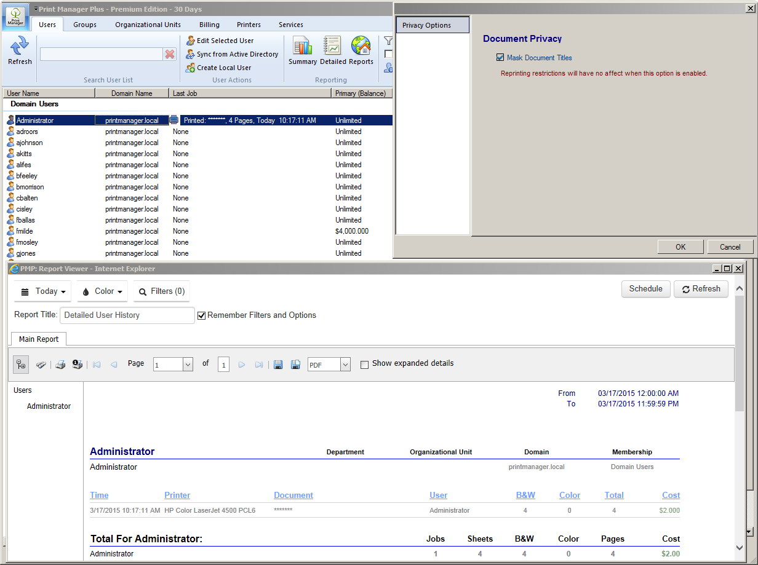This screenshot has width=758, height=565.
Task: Print the report using printer icon
Action: coord(60,365)
